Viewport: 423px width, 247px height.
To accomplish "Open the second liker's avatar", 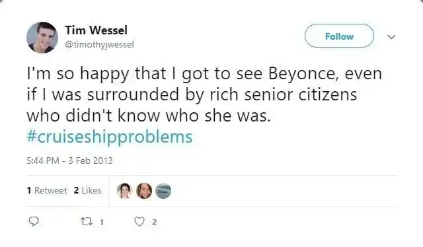I will 144,191.
